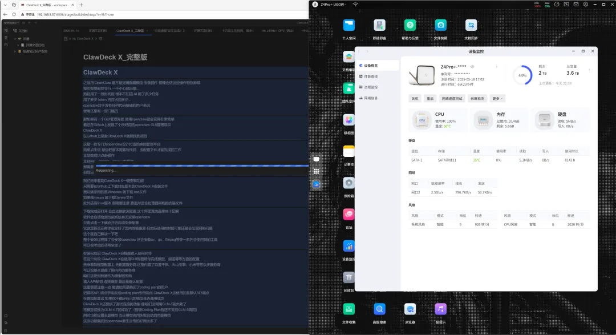This screenshot has height=335, width=616.
Task: Expand the 思源笔记用户指南 tree item
Action: click(x=15, y=51)
